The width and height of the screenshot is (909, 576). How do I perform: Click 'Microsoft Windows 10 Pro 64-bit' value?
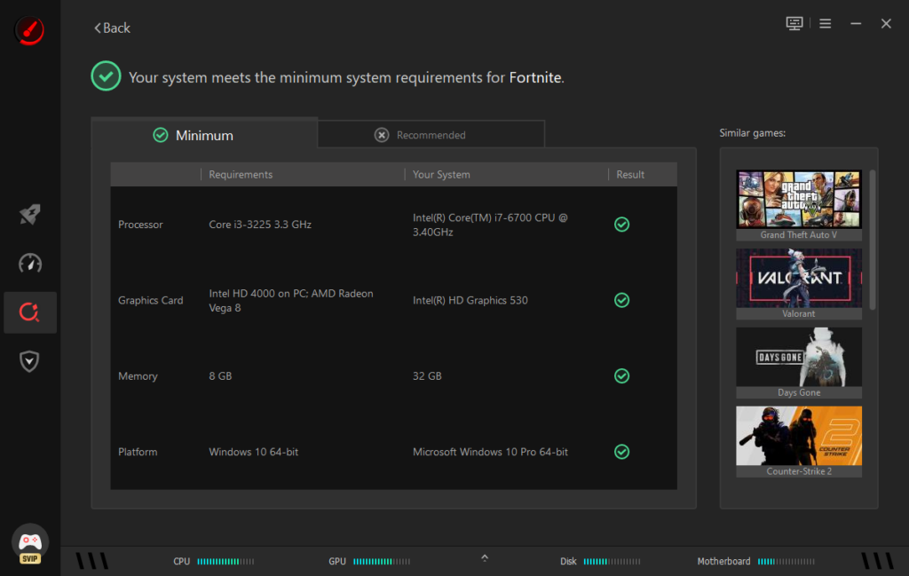pos(490,452)
